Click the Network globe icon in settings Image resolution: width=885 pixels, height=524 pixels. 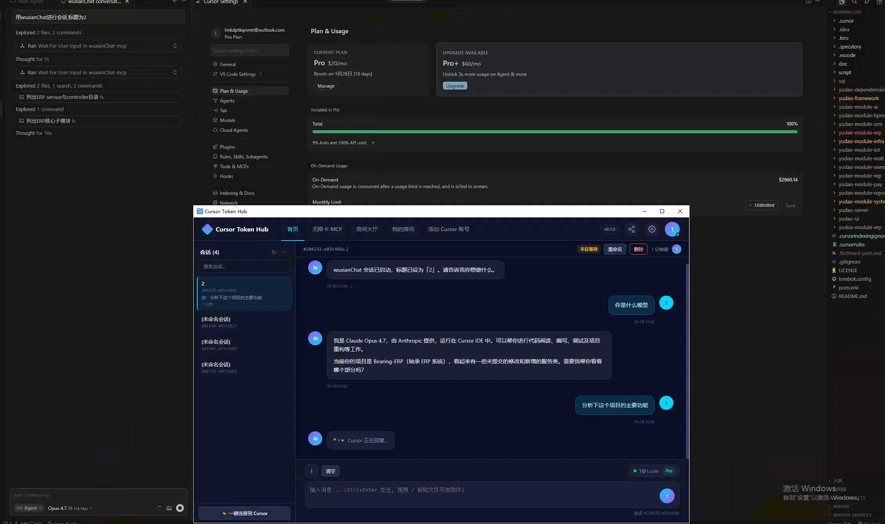coord(215,203)
